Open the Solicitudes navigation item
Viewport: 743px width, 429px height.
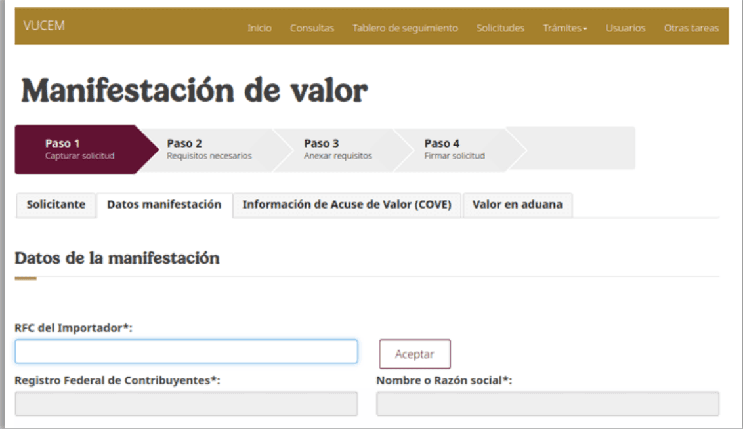(500, 28)
